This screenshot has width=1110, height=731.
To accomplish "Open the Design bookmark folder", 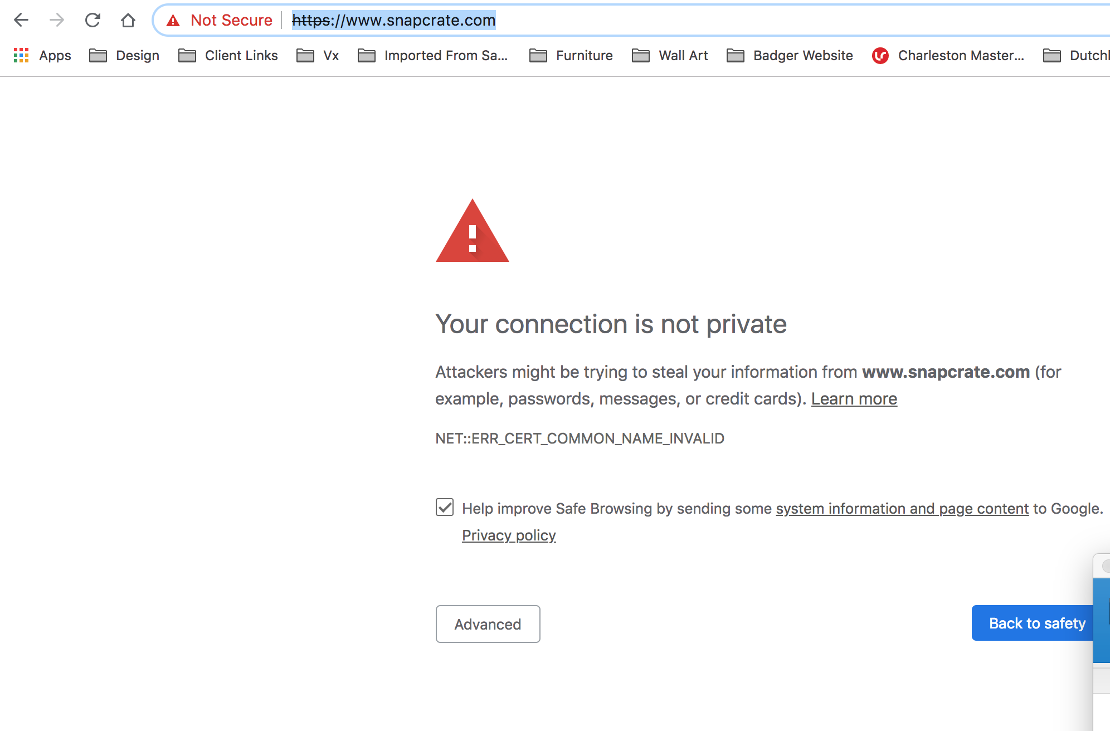I will [x=124, y=55].
